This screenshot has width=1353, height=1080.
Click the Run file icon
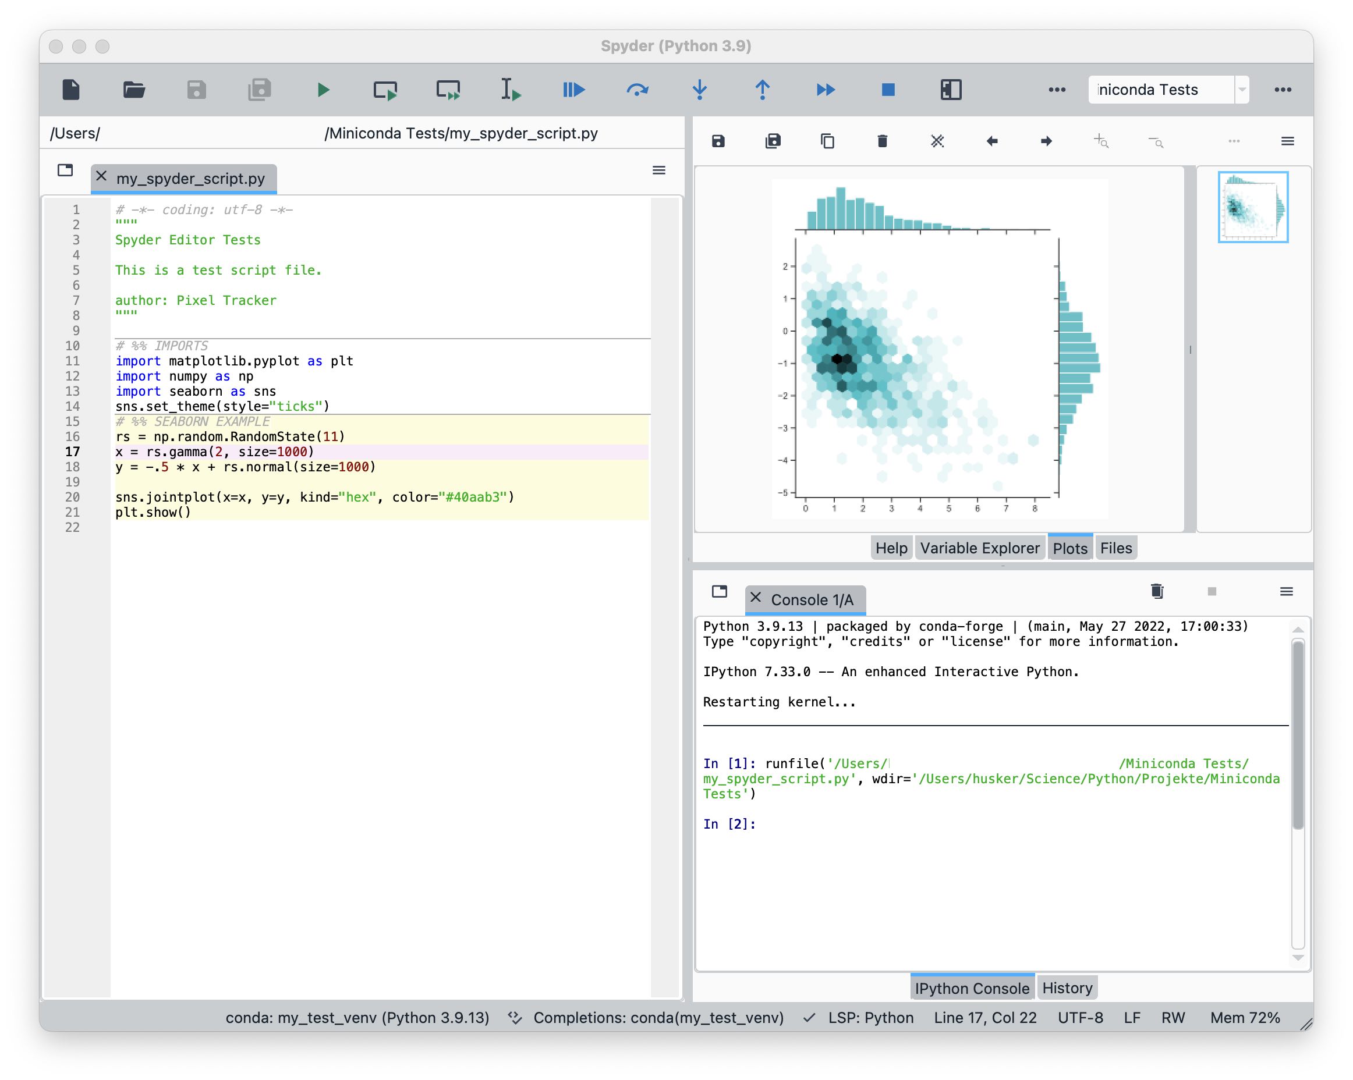[324, 90]
